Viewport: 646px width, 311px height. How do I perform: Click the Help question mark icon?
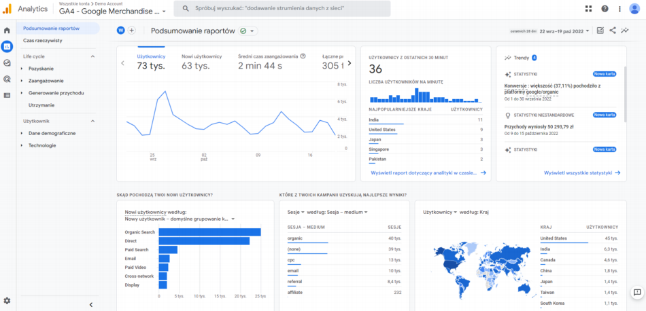tap(605, 8)
